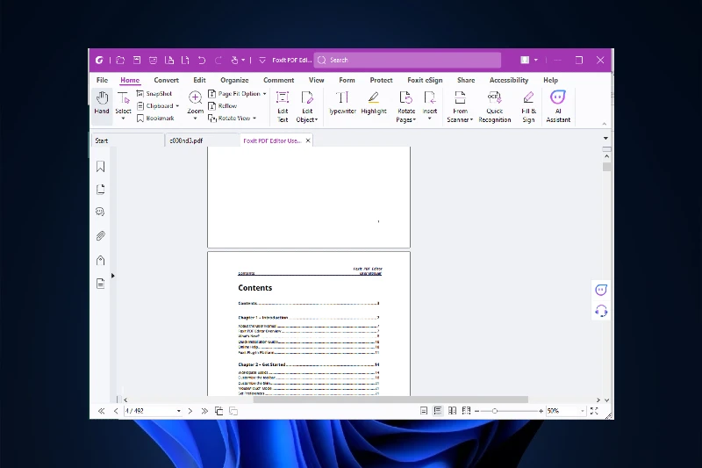Open the Protect ribbon tab
702x468 pixels.
[x=381, y=80]
